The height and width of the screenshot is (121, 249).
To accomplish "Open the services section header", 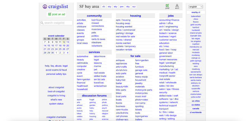I will tap(94, 52).
